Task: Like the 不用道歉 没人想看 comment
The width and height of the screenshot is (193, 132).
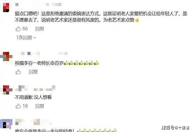Action: pos(18,106)
